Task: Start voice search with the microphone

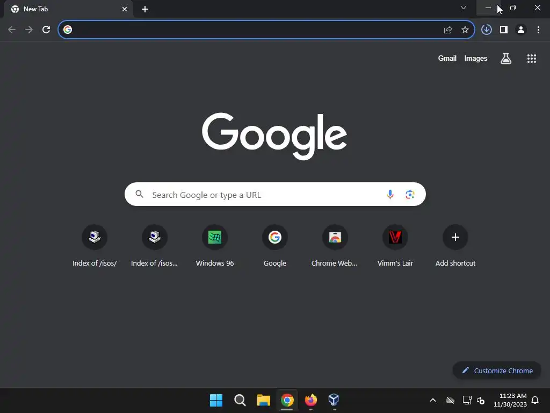Action: [x=390, y=194]
